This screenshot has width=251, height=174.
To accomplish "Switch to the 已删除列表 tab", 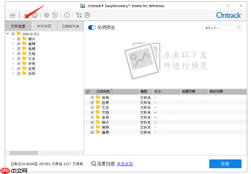I will tap(71, 26).
